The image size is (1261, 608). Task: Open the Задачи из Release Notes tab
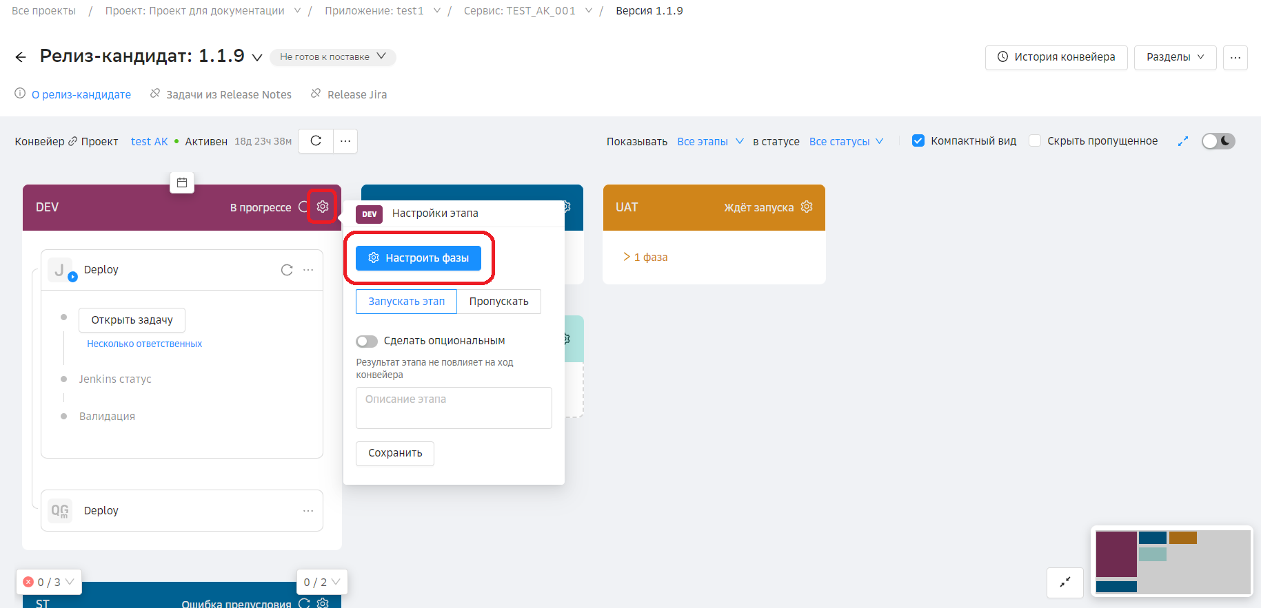[228, 94]
